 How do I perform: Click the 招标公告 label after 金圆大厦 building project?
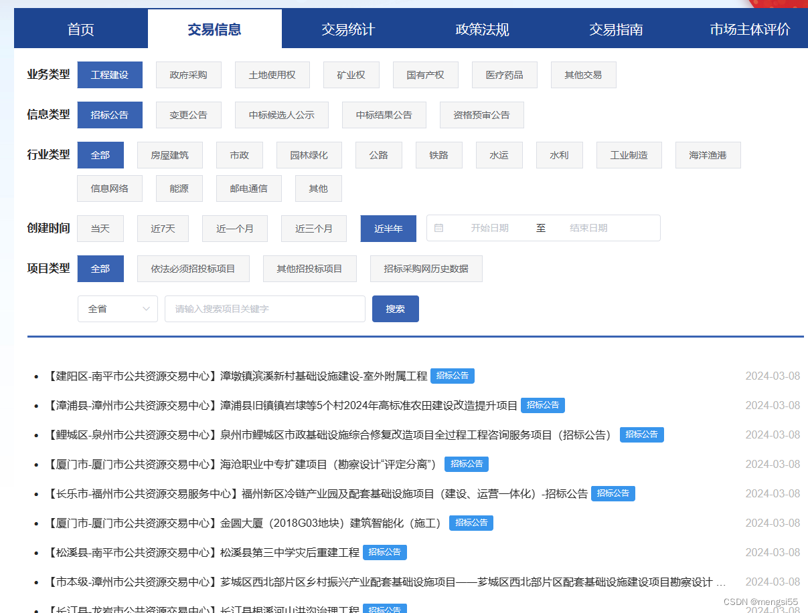(471, 523)
